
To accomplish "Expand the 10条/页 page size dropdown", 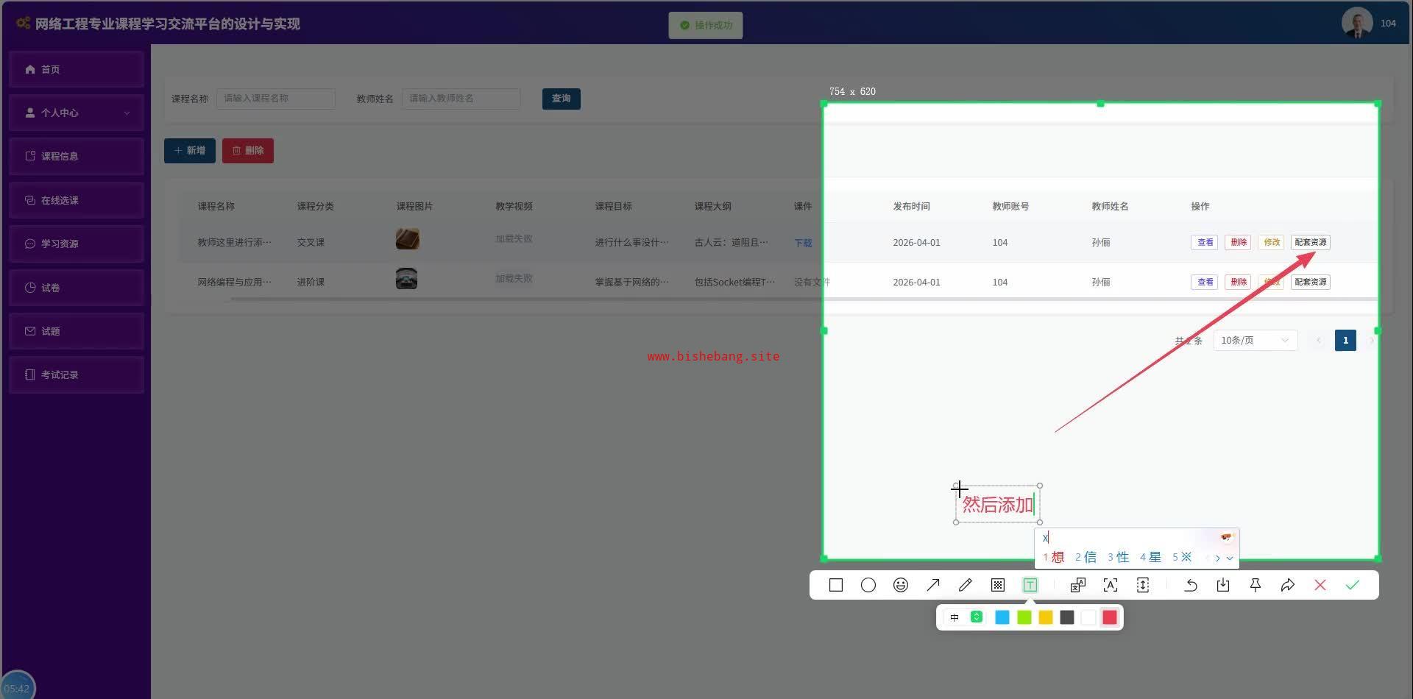I will click(1255, 340).
